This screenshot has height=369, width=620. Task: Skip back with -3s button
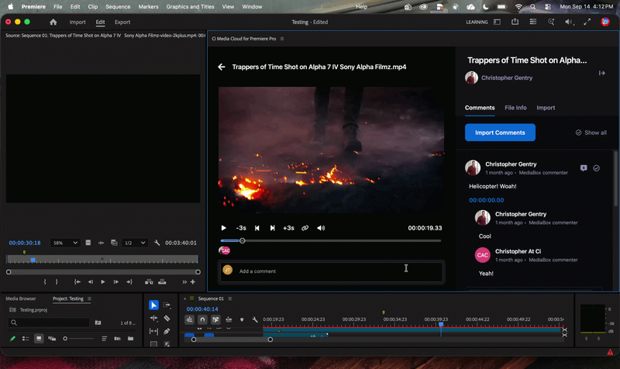pos(241,228)
